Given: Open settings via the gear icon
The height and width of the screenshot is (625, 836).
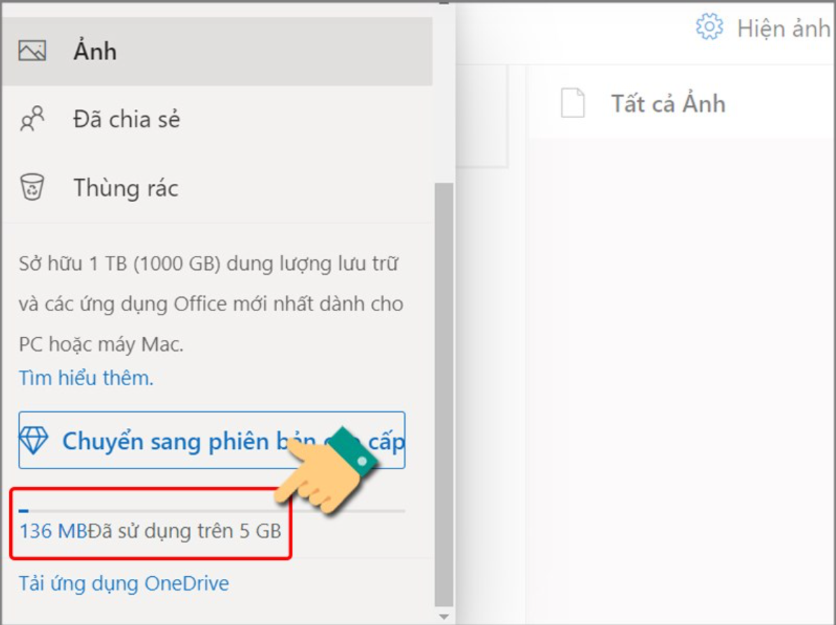Looking at the screenshot, I should (709, 27).
